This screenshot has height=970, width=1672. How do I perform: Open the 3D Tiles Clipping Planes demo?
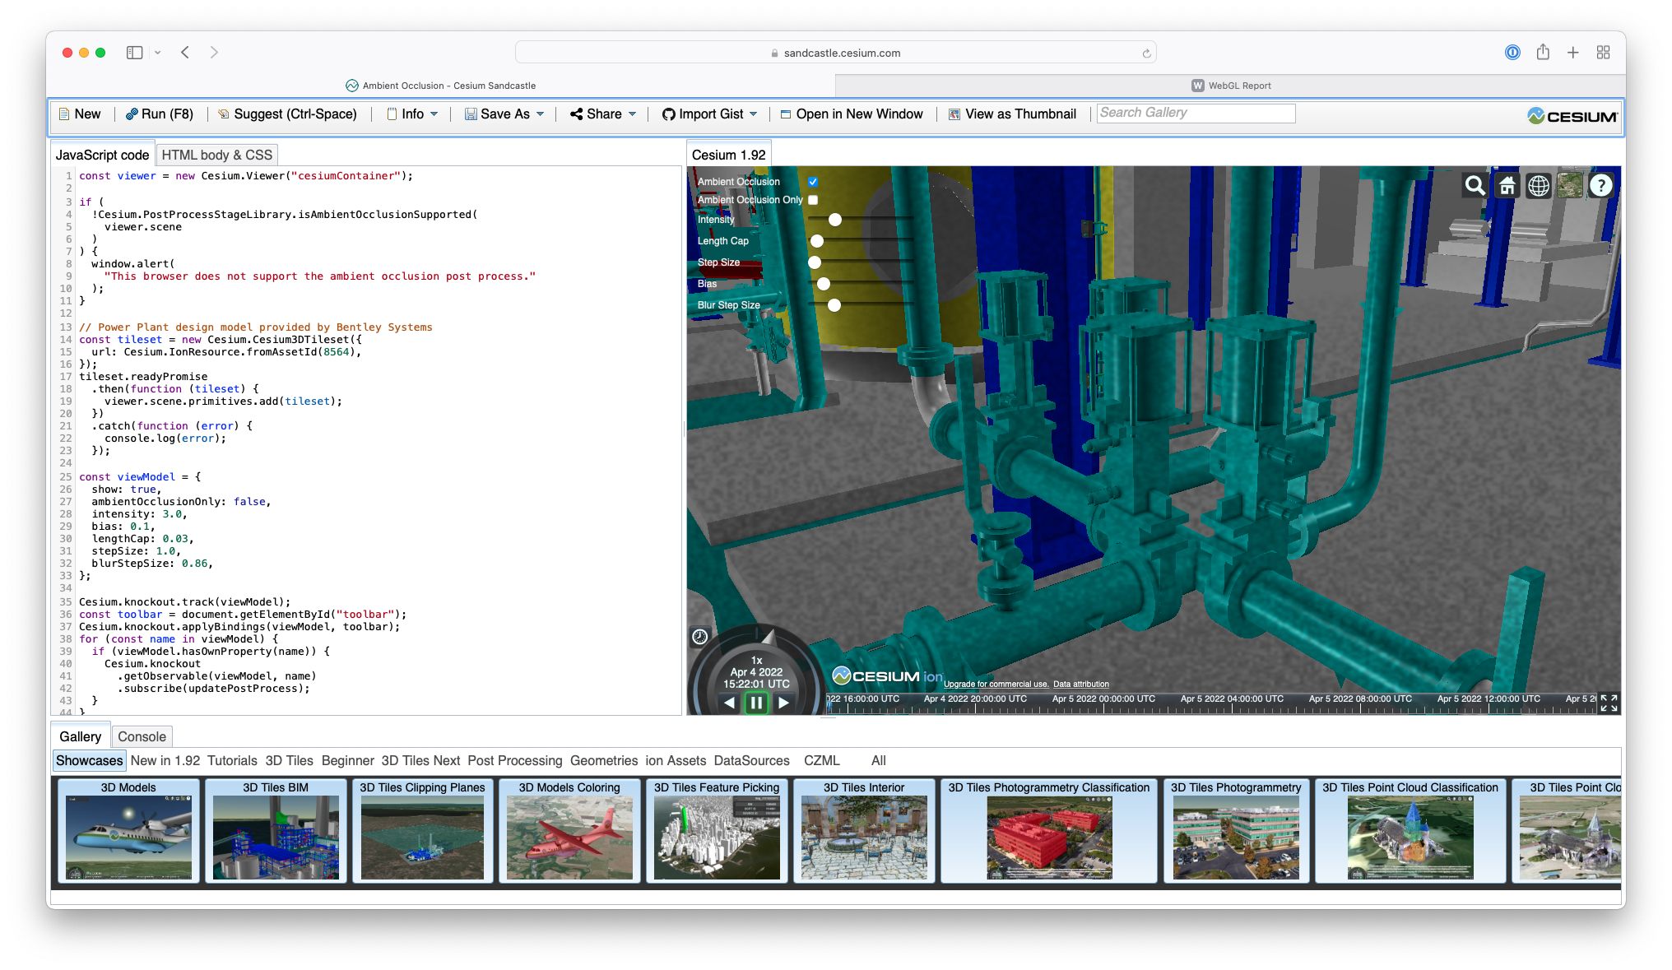[x=422, y=831]
